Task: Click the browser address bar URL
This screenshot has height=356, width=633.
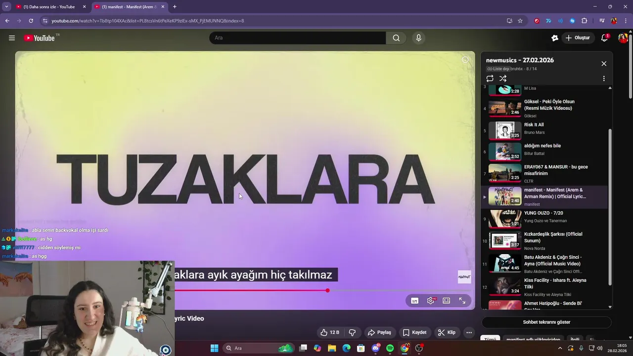Action: (148, 21)
